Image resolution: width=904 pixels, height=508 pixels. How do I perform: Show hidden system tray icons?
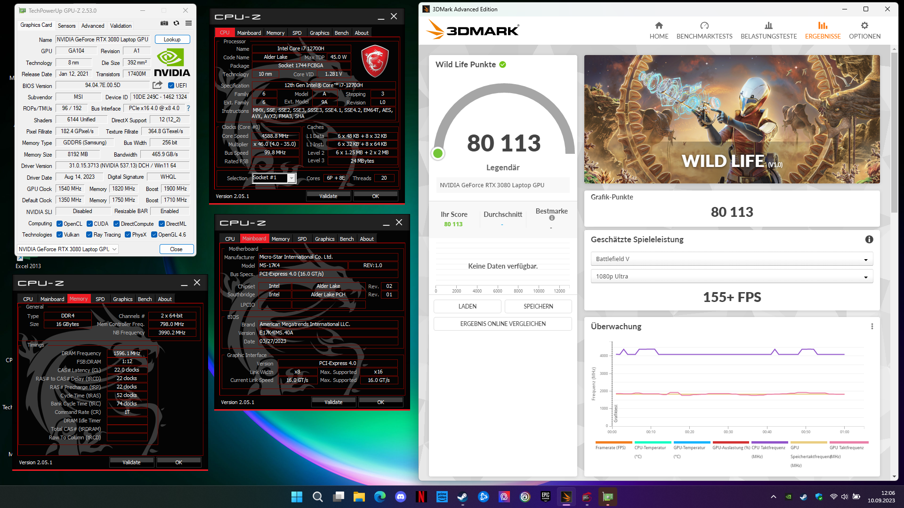774,497
